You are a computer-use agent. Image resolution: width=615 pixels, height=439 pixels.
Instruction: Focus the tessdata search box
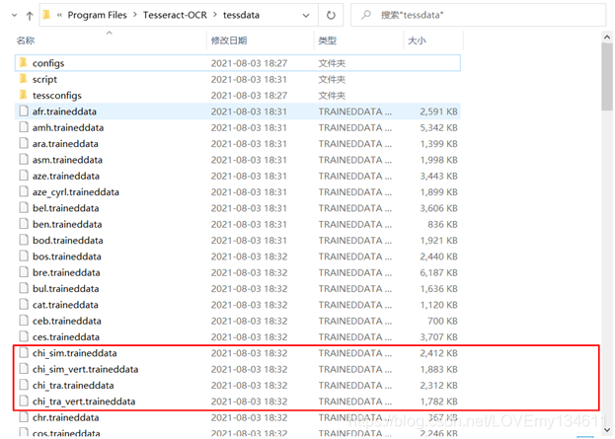(x=478, y=15)
